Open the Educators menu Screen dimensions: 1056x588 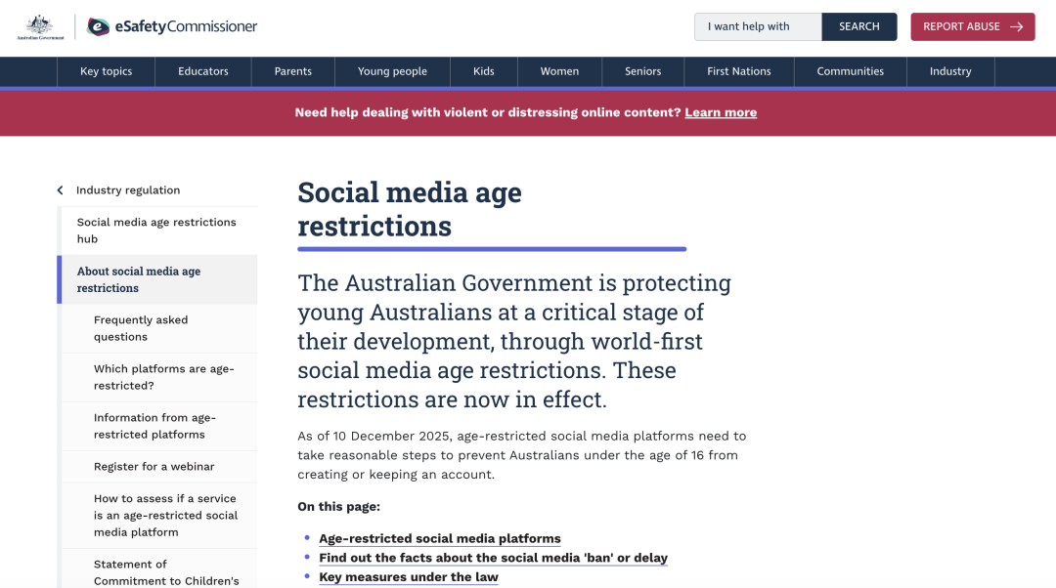(203, 71)
